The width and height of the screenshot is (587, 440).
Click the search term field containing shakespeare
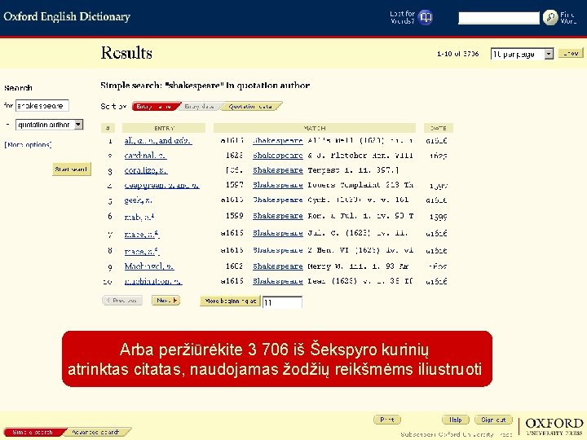pyautogui.click(x=42, y=105)
